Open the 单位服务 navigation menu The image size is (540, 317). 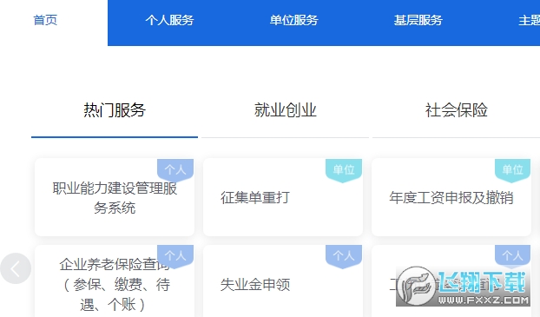tap(293, 20)
